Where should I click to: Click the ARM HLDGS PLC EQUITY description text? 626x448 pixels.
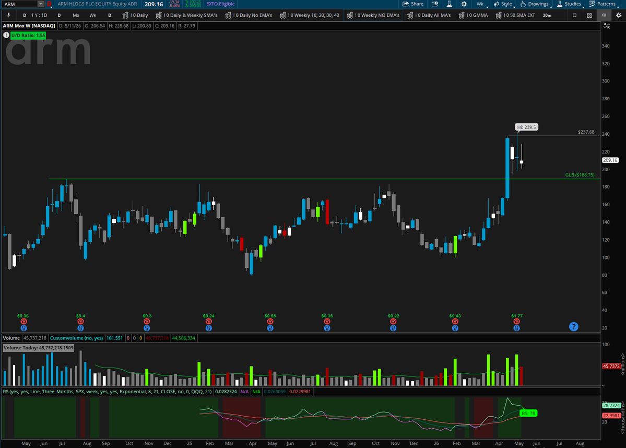click(97, 4)
